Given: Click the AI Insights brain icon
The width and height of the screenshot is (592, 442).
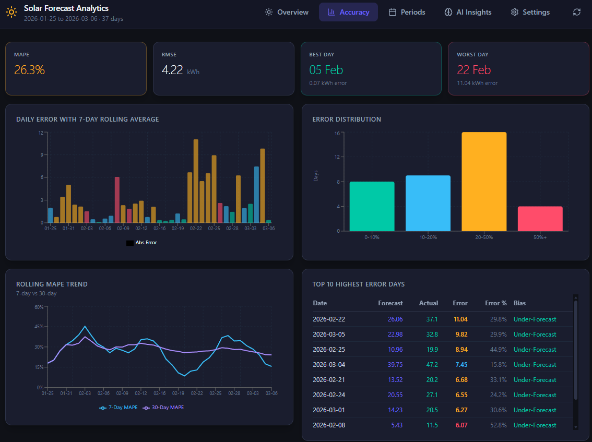Looking at the screenshot, I should [448, 12].
